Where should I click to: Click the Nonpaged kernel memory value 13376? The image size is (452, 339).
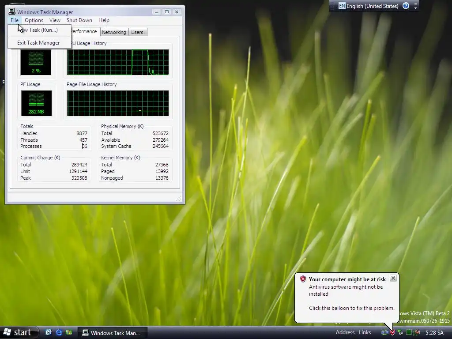pyautogui.click(x=162, y=178)
